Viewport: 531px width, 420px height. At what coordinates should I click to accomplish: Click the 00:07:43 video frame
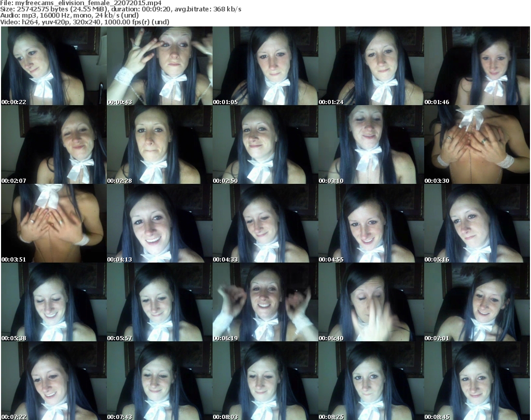160,381
